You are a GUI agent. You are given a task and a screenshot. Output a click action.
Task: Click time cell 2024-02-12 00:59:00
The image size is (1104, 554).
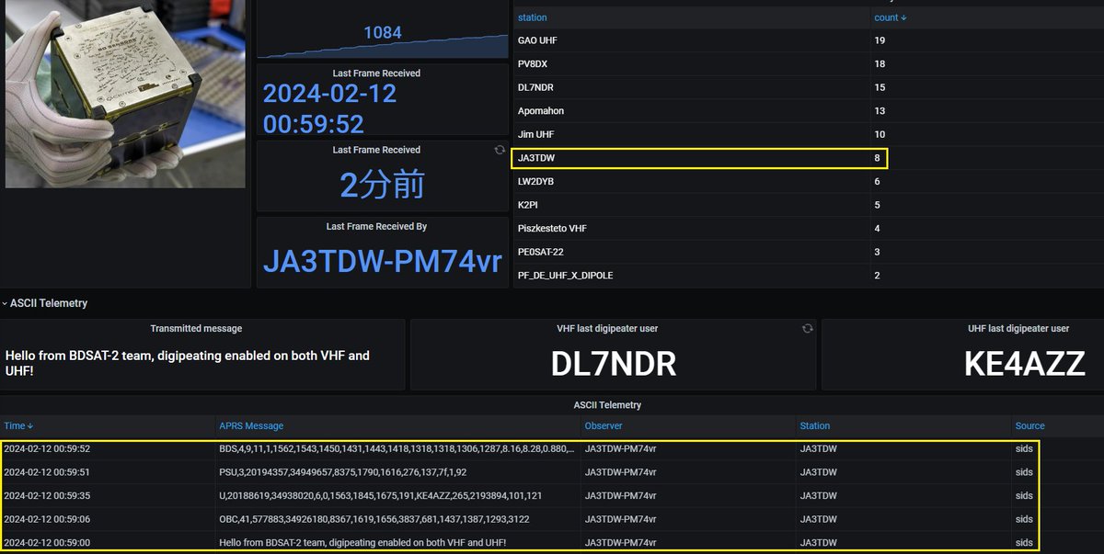(47, 543)
